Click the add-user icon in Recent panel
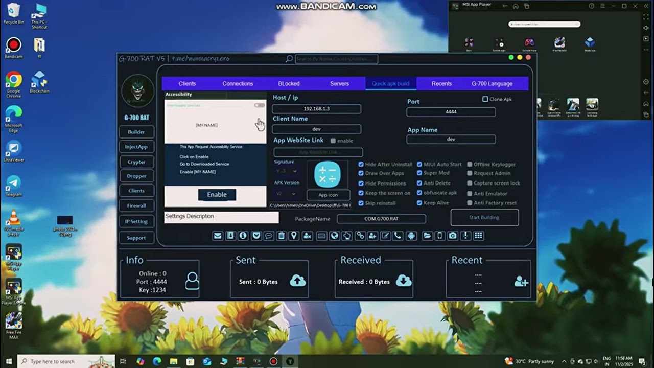Screen dimensions: 654x368 pos(521,281)
